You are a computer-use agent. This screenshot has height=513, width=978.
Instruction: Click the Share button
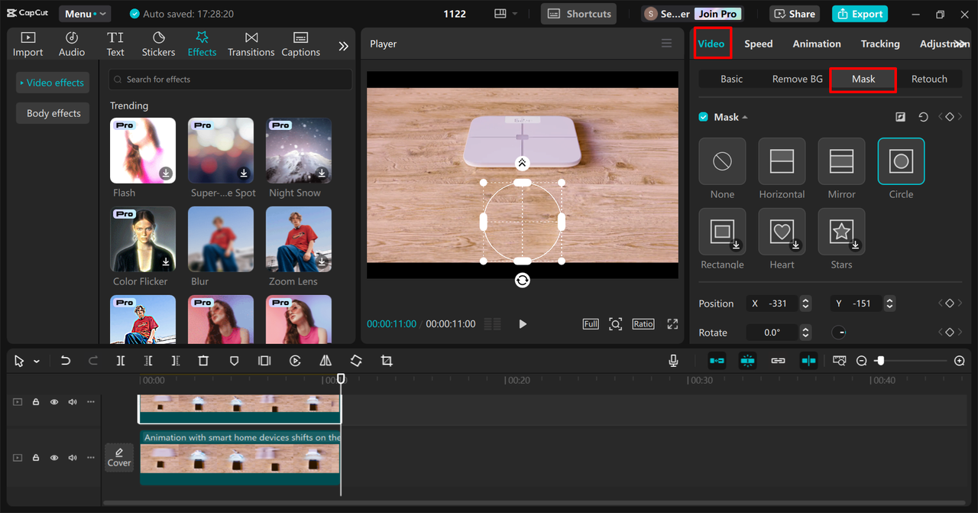pyautogui.click(x=794, y=14)
